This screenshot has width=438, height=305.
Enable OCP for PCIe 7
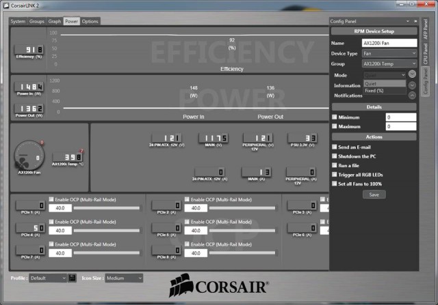tap(51, 244)
